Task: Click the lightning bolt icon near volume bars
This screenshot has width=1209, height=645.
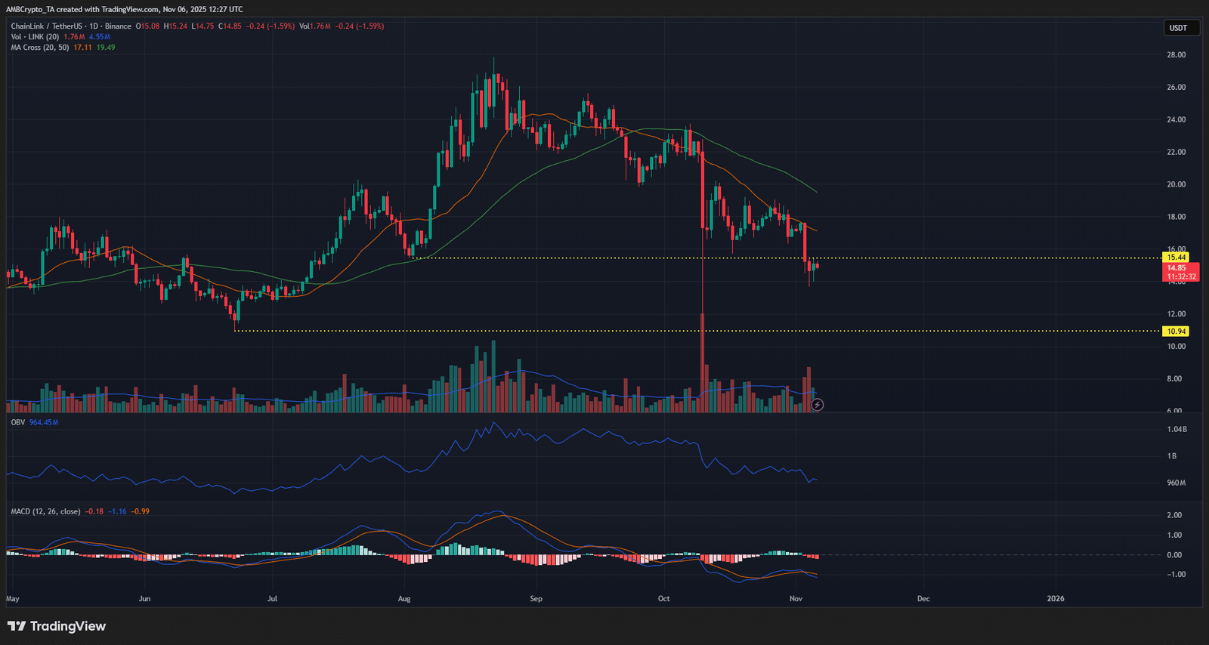Action: click(817, 405)
